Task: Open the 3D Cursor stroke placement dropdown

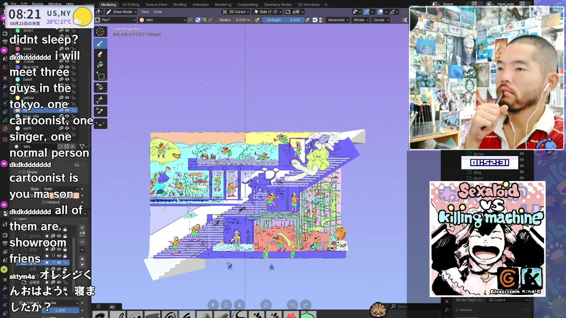Action: click(236, 12)
